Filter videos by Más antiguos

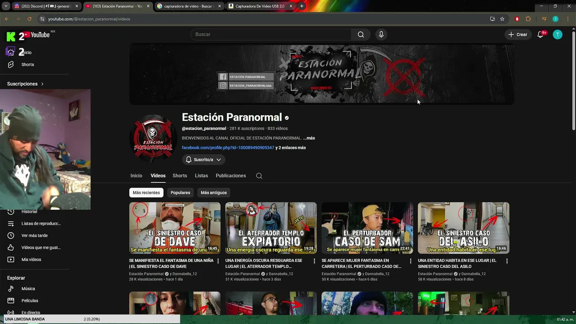214,193
